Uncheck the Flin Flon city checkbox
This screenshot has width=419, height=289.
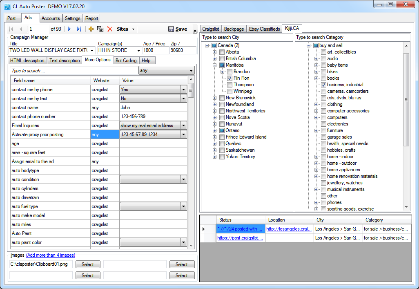pyautogui.click(x=230, y=78)
